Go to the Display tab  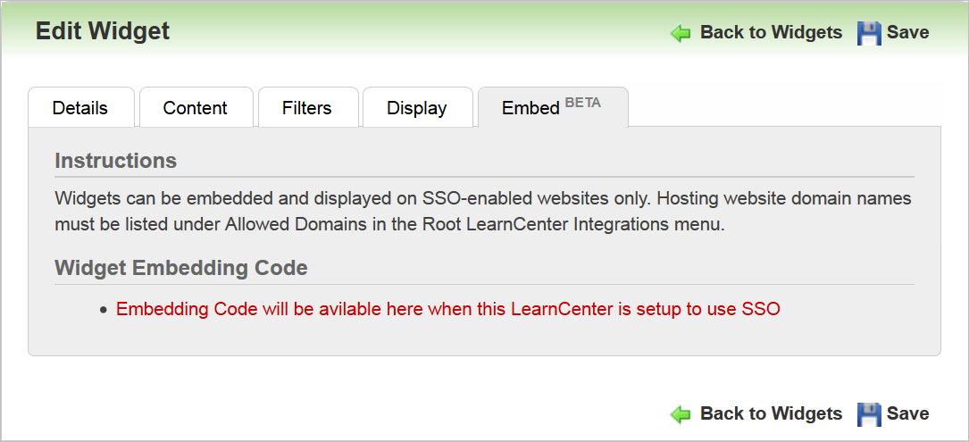pyautogui.click(x=416, y=108)
